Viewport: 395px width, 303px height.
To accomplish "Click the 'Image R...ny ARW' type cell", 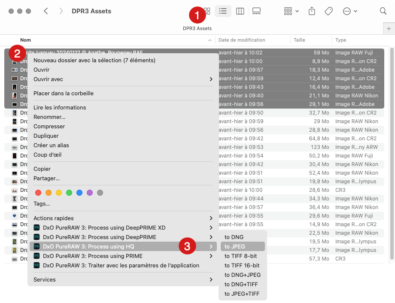I will point(356,147).
